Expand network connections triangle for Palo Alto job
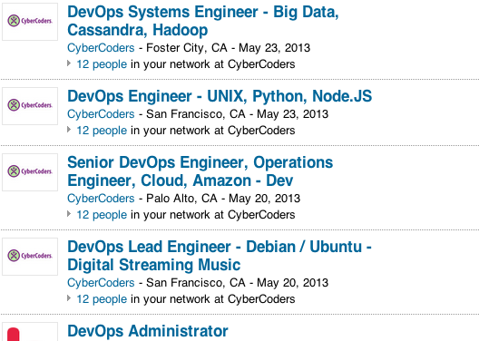This screenshot has height=341, width=479. click(69, 214)
